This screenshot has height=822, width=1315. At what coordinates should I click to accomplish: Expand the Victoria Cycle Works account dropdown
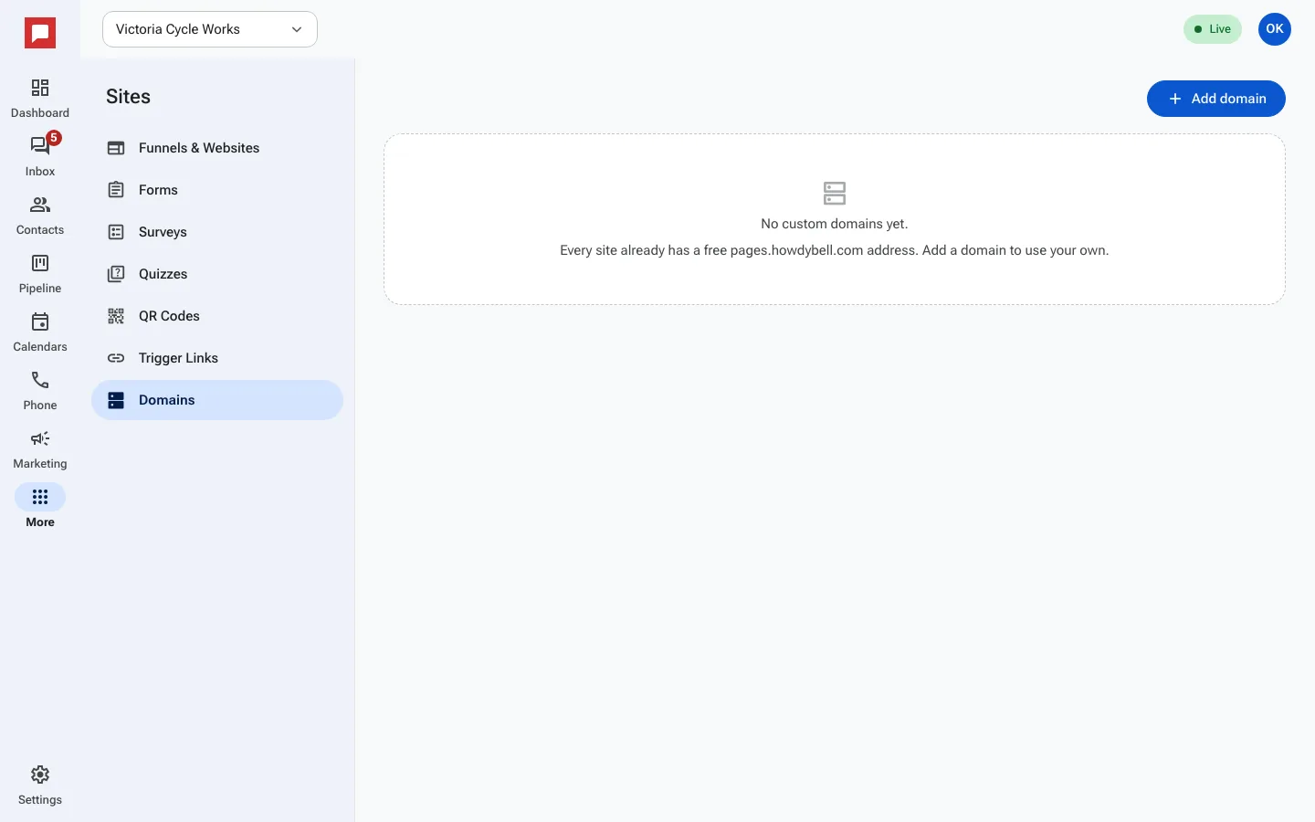tap(210, 29)
